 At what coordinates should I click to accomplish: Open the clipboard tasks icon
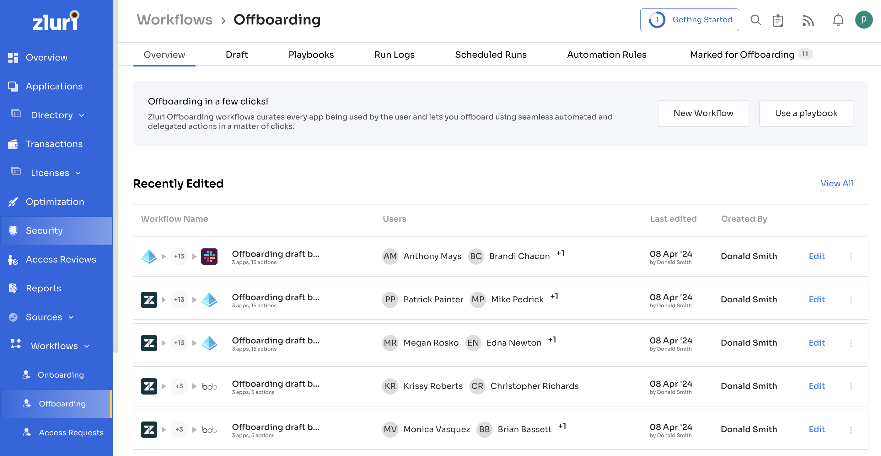pos(778,20)
